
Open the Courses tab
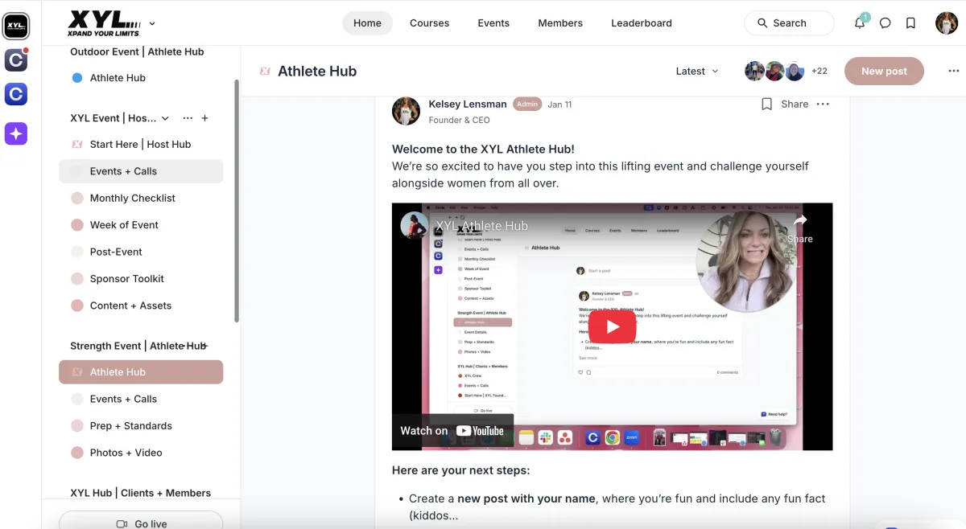coord(429,23)
